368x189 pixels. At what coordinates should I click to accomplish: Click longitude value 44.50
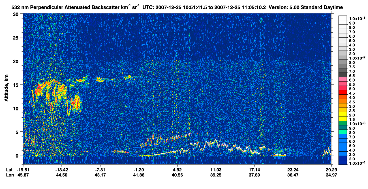(x=62, y=175)
